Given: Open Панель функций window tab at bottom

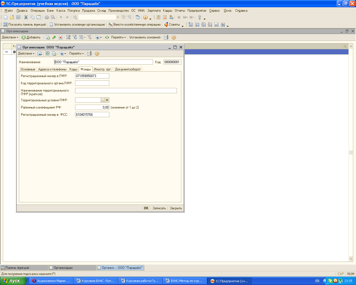Looking at the screenshot, I should (24, 268).
